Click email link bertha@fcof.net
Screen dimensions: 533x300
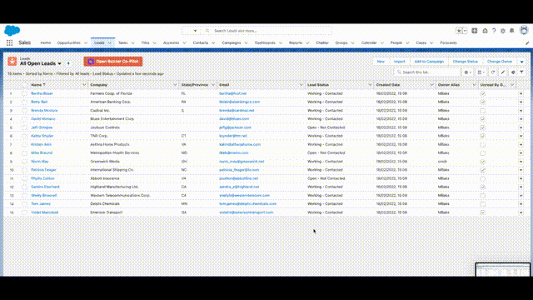pos(233,93)
